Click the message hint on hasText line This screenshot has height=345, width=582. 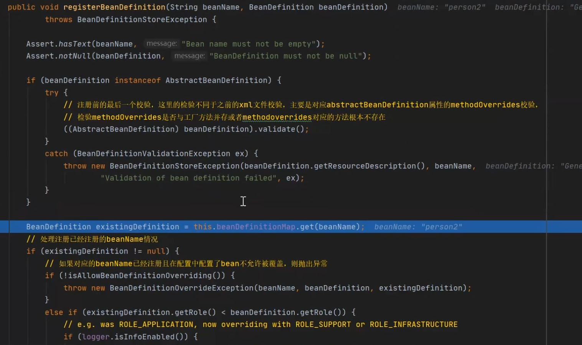click(162, 44)
